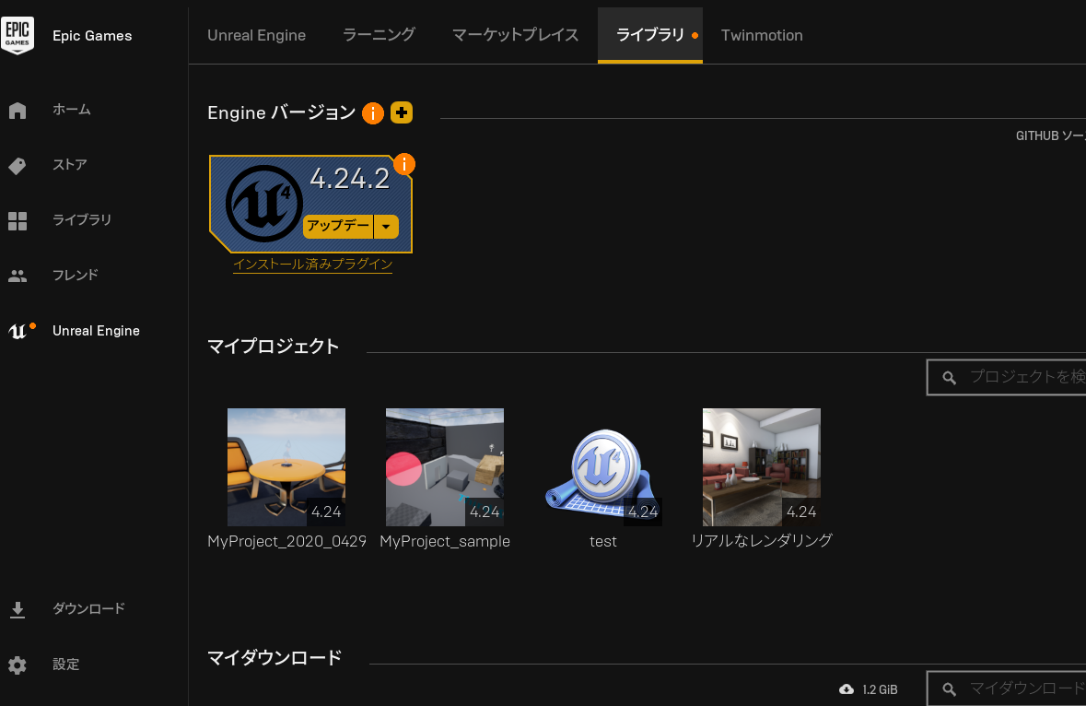Open MyProject_2020_0429 project thumbnail
Image resolution: width=1086 pixels, height=706 pixels.
(286, 467)
